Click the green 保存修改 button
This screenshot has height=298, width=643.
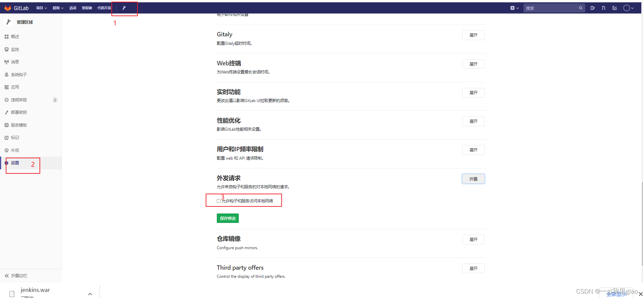(228, 218)
